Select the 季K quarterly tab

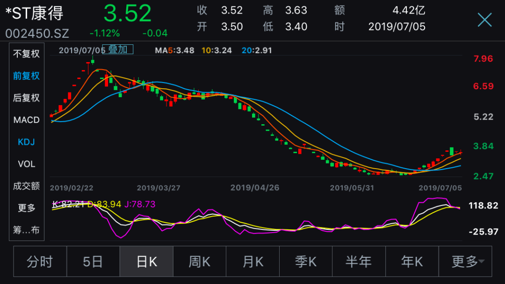(x=306, y=261)
